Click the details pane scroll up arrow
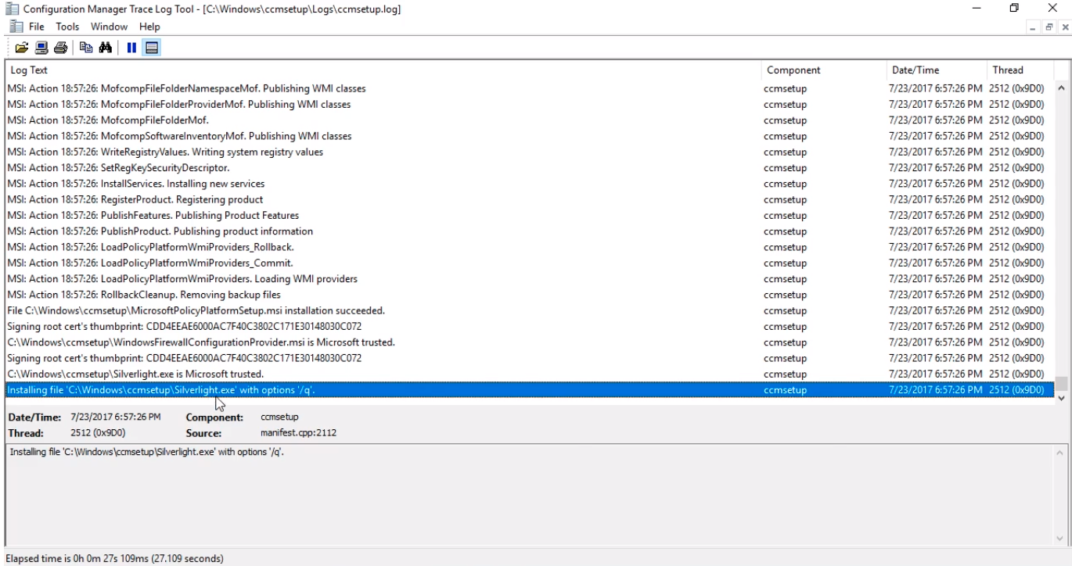This screenshot has height=566, width=1072. (1060, 453)
